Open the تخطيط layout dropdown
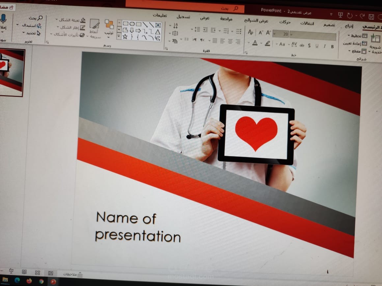This screenshot has height=286, width=382. (358, 36)
